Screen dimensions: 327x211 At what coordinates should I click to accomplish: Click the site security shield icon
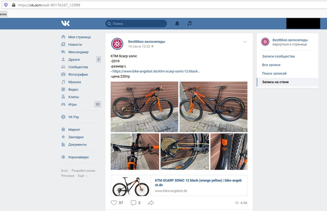point(6,5)
